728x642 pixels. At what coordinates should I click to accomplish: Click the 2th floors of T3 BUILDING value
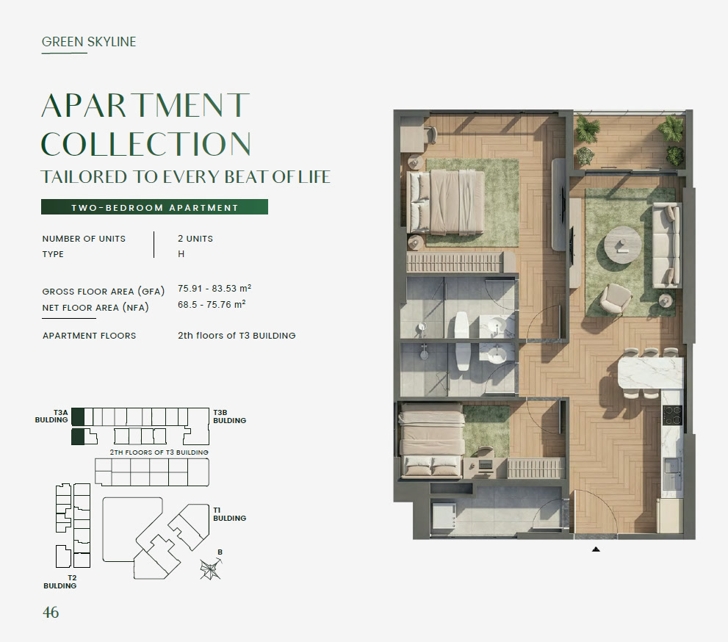pyautogui.click(x=237, y=336)
